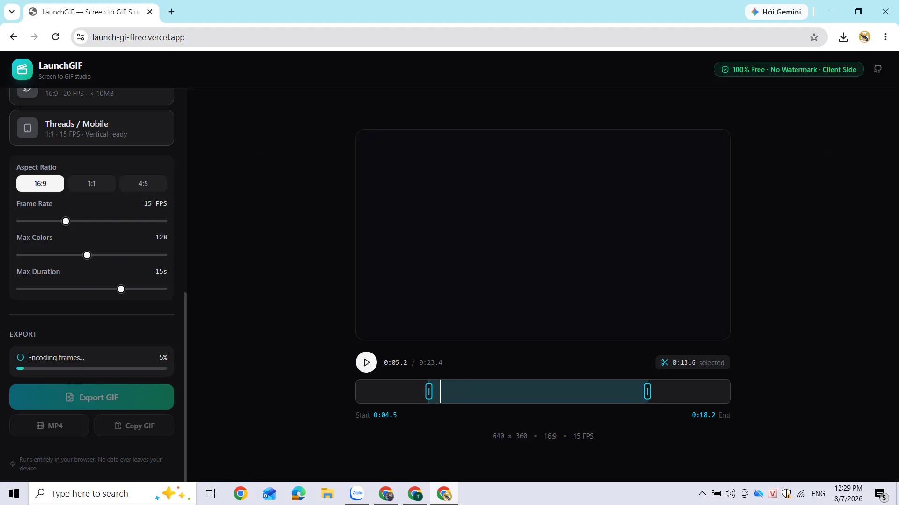Select 16:9 aspect ratio
899x505 pixels.
(x=40, y=184)
